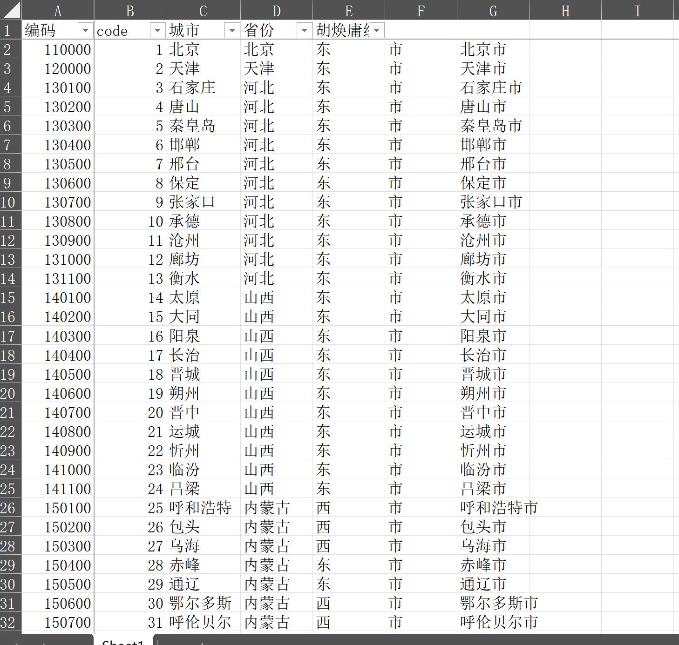Click cell 天津市 in column G
Screen dimensions: 679x645
coord(493,68)
